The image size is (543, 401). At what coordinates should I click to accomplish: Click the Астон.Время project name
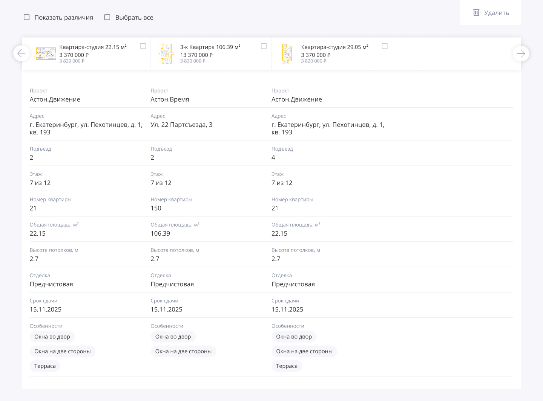(170, 99)
